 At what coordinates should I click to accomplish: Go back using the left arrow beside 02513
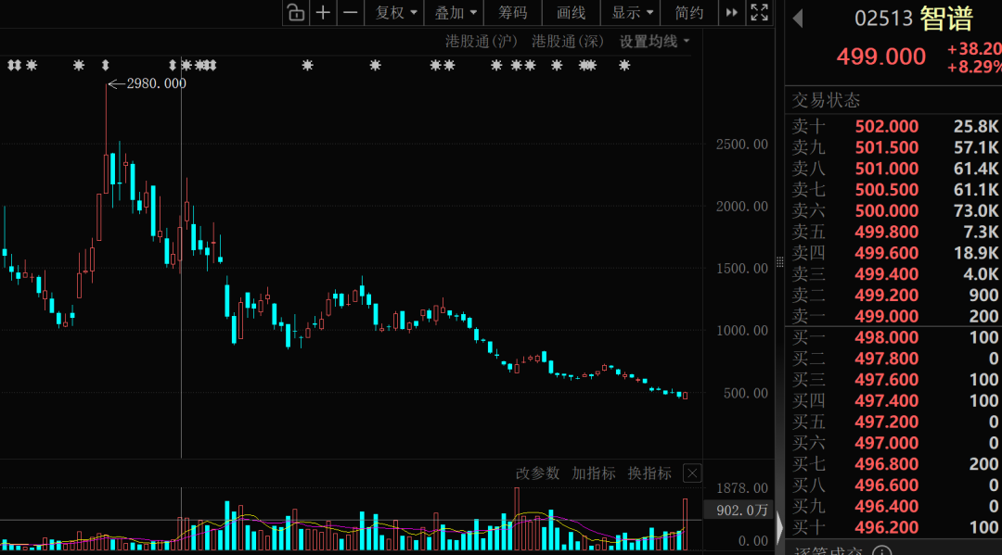click(798, 19)
